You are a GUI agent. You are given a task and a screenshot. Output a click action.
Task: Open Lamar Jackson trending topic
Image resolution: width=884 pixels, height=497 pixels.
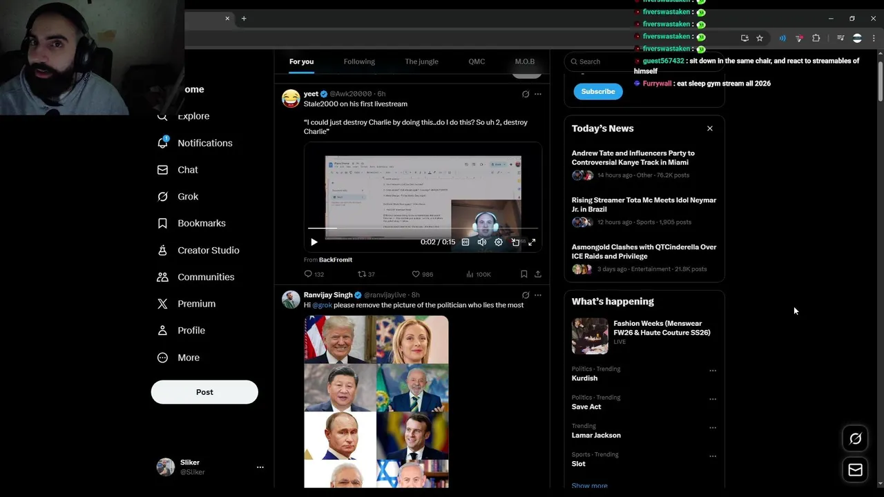[x=596, y=436]
